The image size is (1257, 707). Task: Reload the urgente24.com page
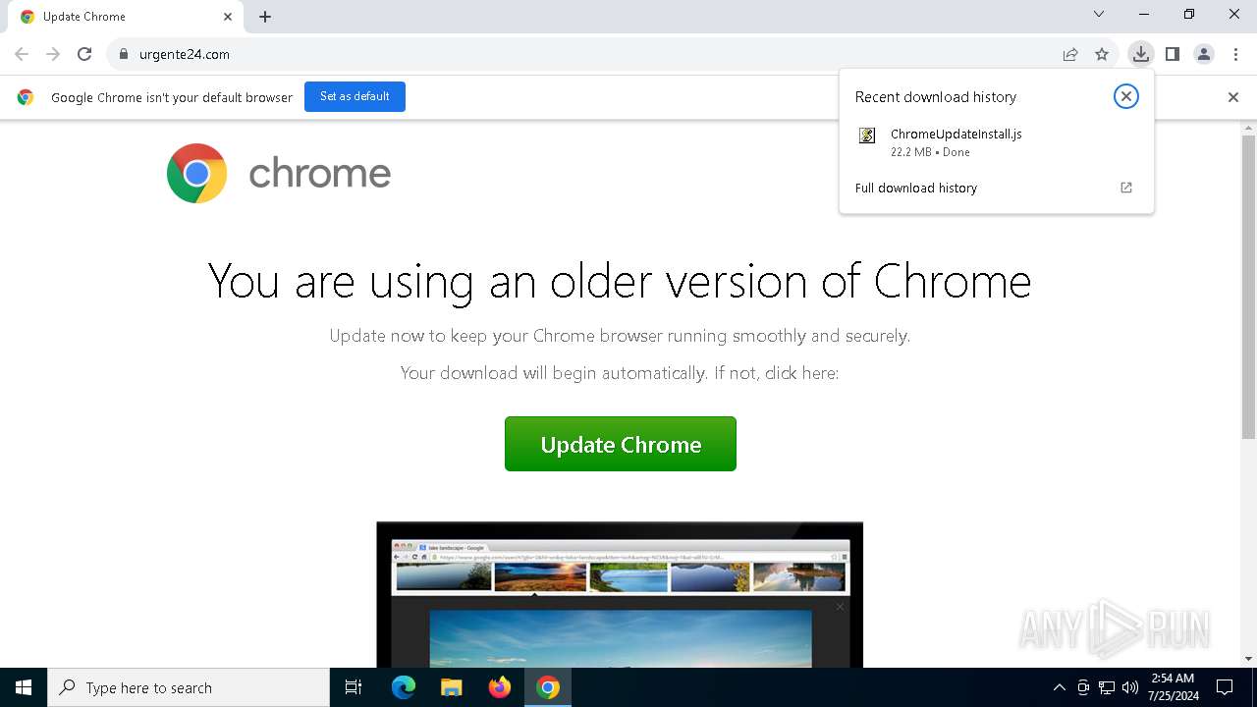click(84, 54)
